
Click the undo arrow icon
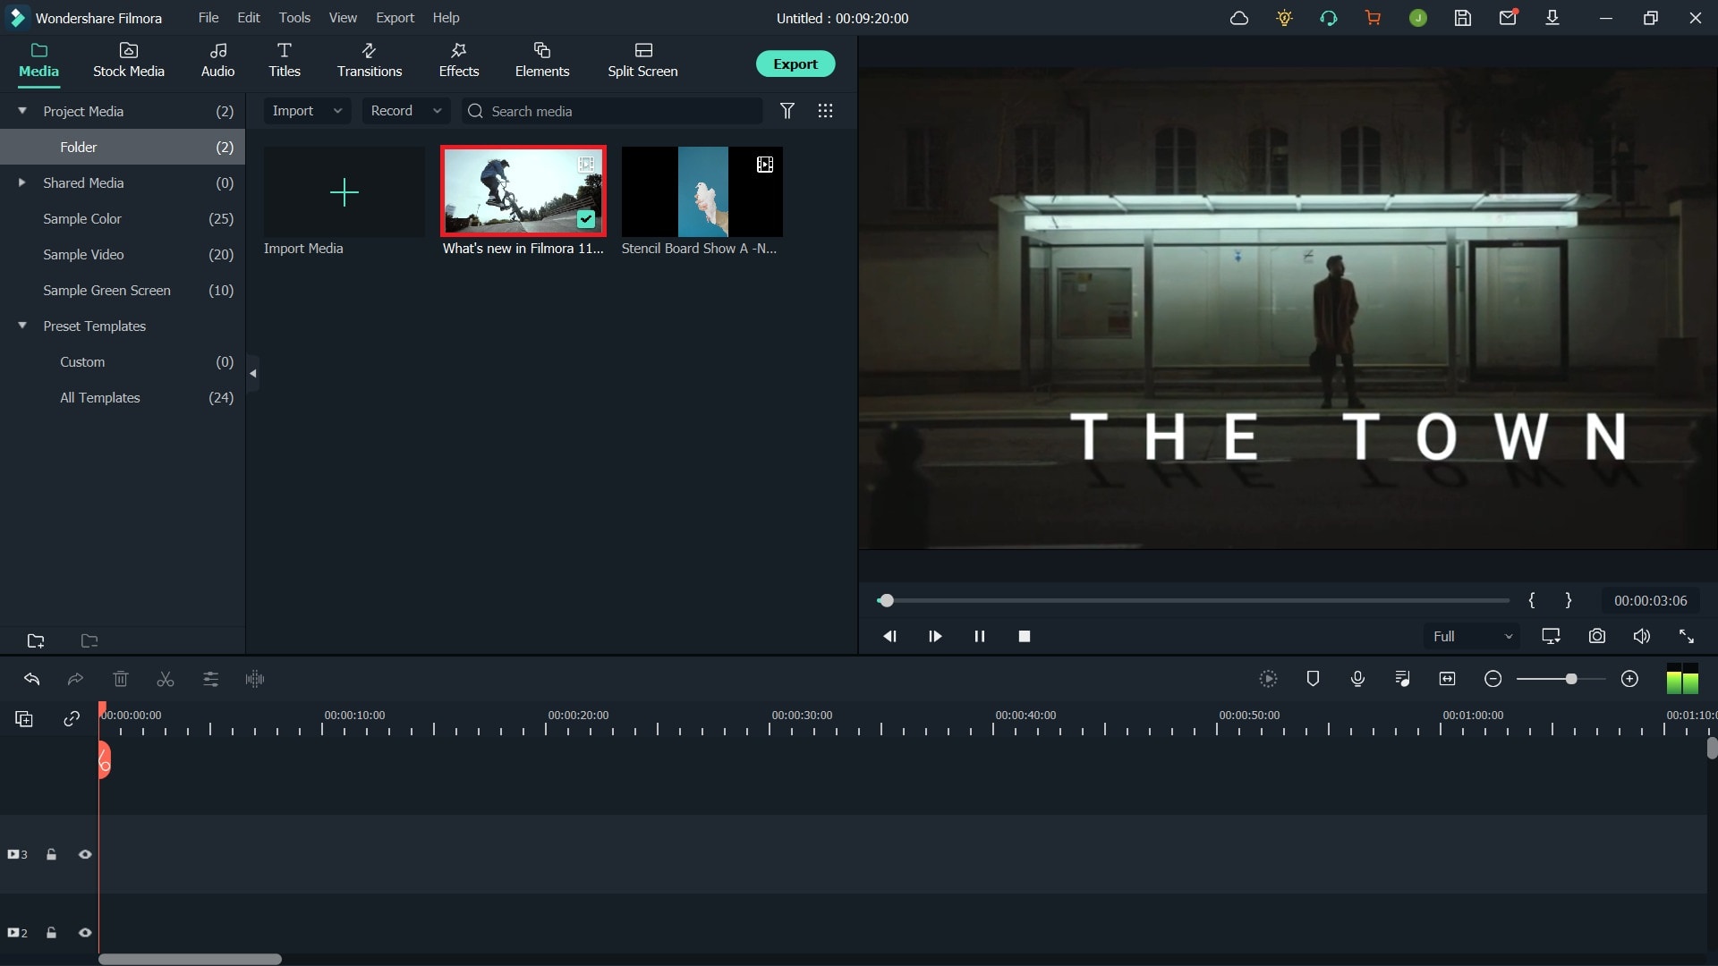click(x=31, y=680)
